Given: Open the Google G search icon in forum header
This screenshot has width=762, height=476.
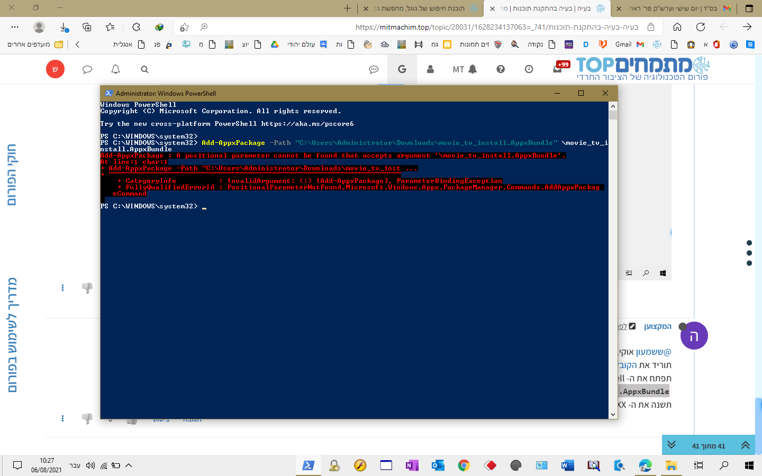Looking at the screenshot, I should tap(402, 69).
